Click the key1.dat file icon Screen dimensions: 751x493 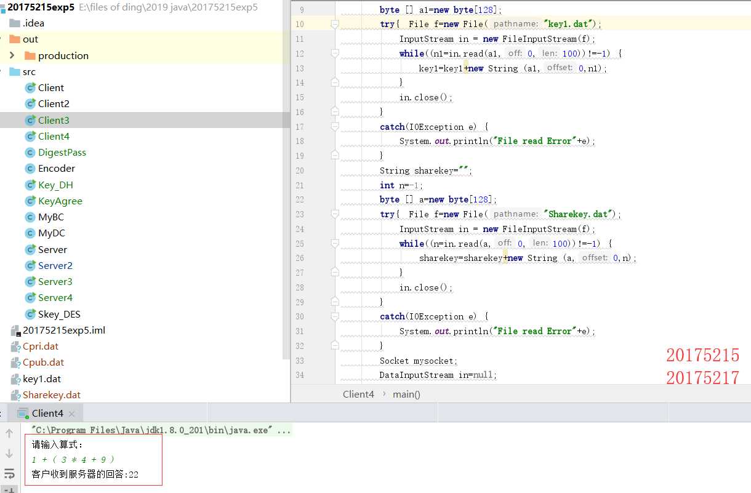coord(15,379)
